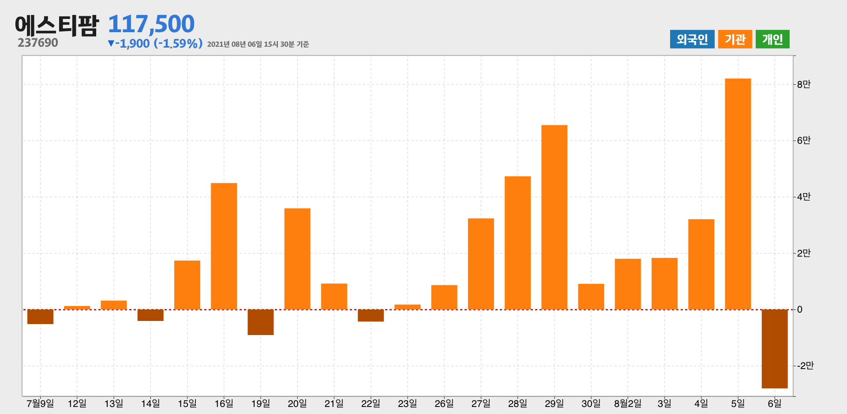Click the 8만 y-axis label
Image resolution: width=847 pixels, height=414 pixels.
(804, 84)
